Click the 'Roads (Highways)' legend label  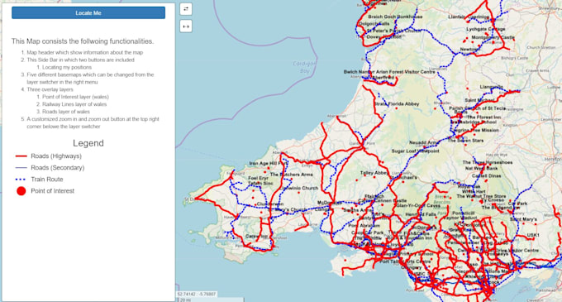click(x=56, y=156)
